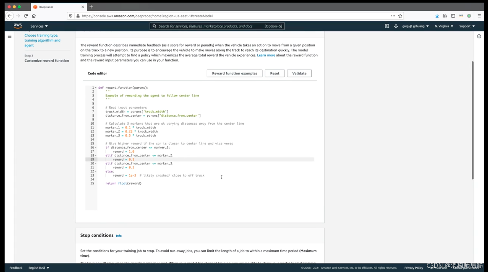The width and height of the screenshot is (488, 272).
Task: Open the info panel icon on right edge
Action: tap(479, 36)
